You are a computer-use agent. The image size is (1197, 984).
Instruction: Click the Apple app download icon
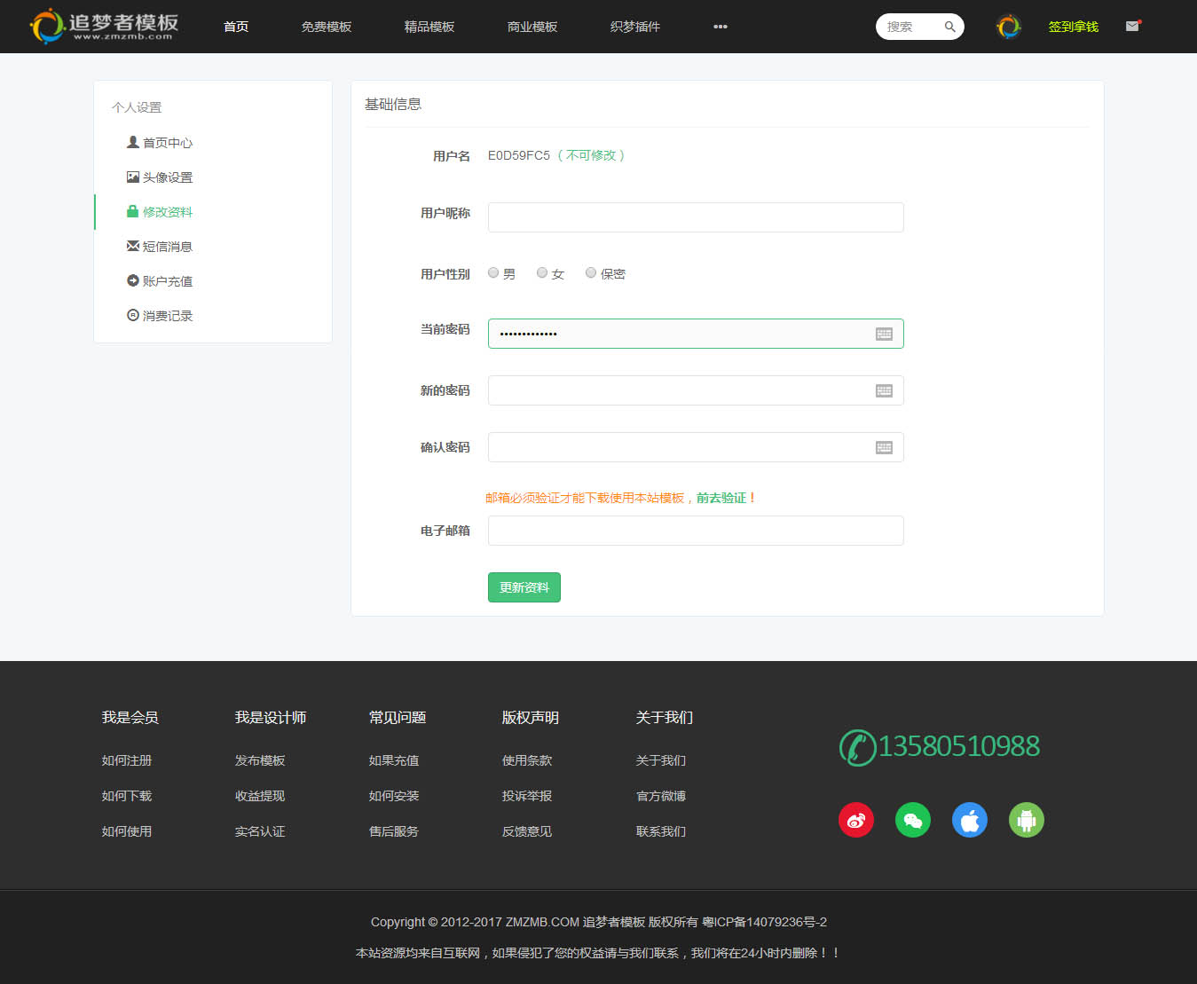970,820
